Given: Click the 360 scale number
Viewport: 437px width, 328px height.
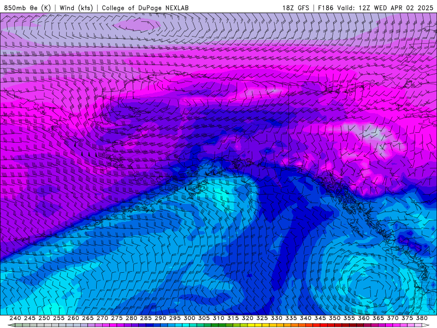Looking at the screenshot, I should 364,318.
